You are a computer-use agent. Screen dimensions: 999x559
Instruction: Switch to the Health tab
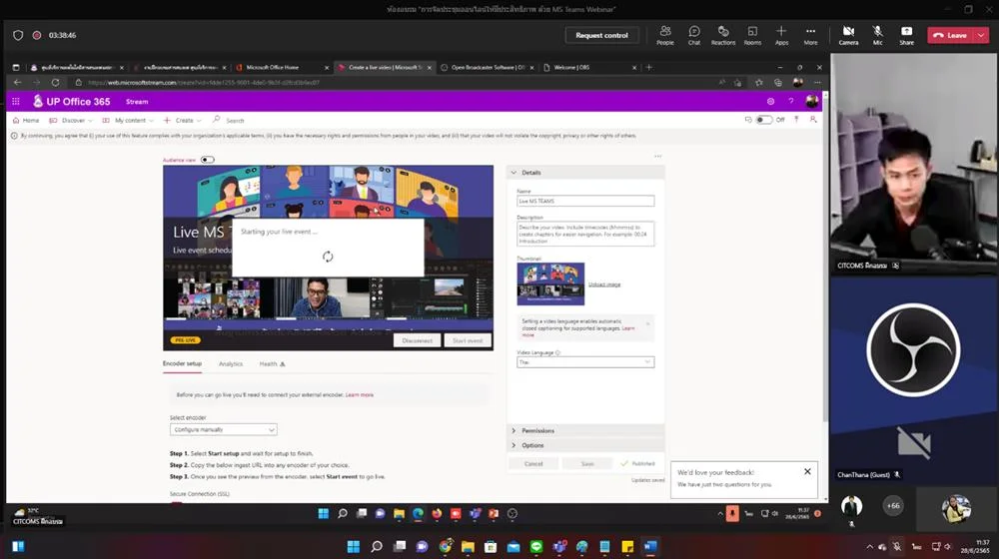(x=272, y=364)
